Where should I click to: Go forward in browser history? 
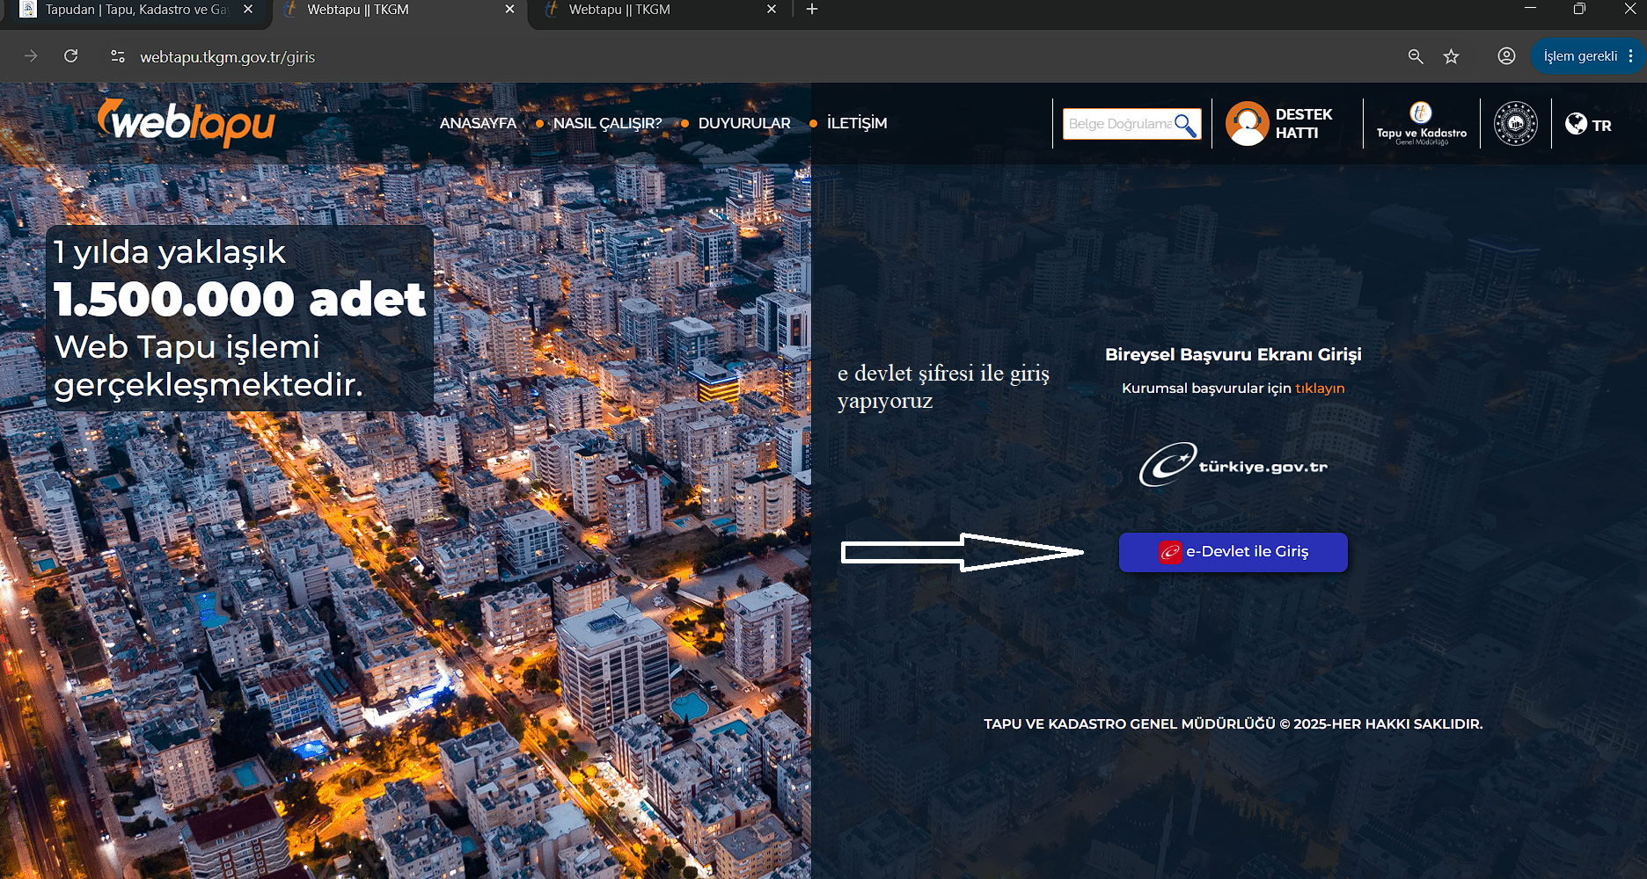(x=31, y=56)
